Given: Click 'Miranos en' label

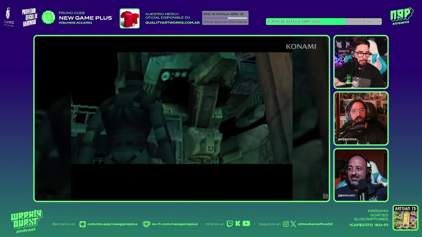Looking at the screenshot, I should click(x=215, y=224).
